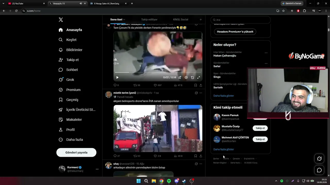Bookmark the post with 47 B views
Screen dimensions: 330x185
click(x=195, y=85)
